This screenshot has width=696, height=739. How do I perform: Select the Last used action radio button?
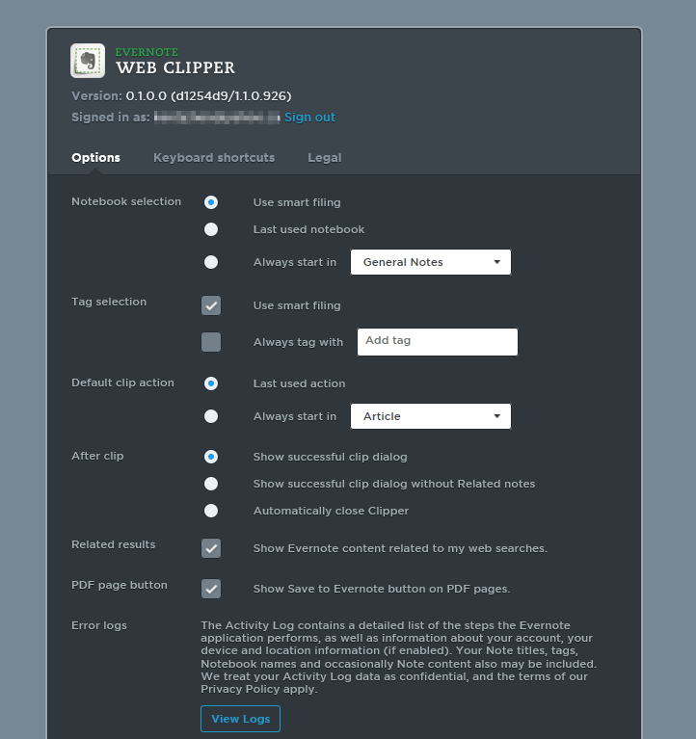point(211,383)
